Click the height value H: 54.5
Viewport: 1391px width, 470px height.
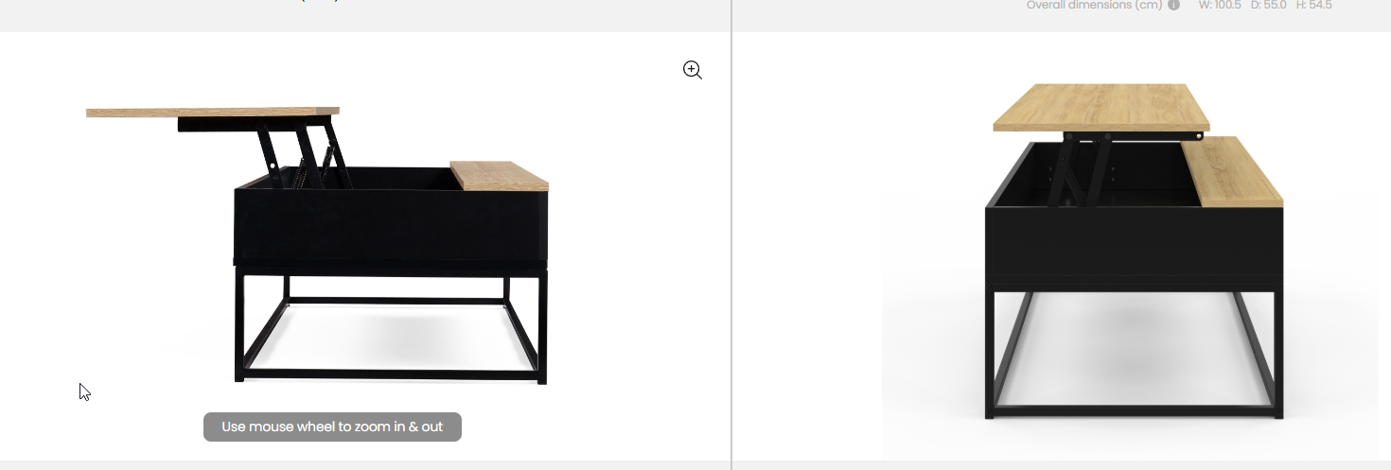tap(1313, 5)
